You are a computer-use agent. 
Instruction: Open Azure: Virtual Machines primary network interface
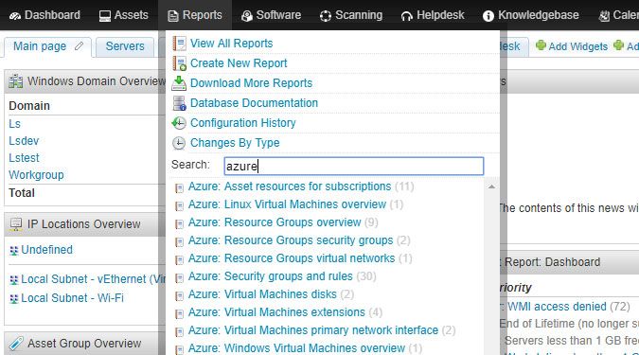coord(313,330)
